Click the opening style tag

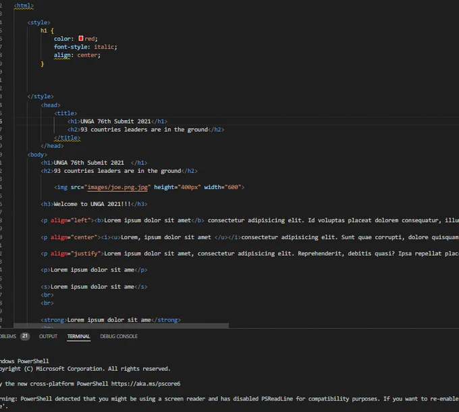pos(39,22)
